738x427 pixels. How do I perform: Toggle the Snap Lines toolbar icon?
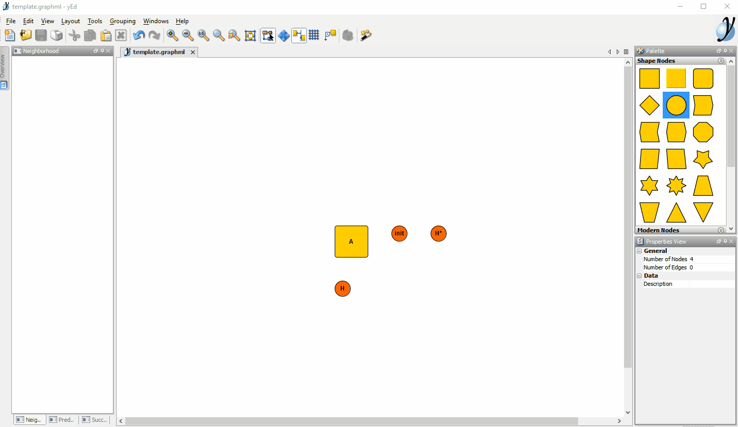(x=299, y=35)
